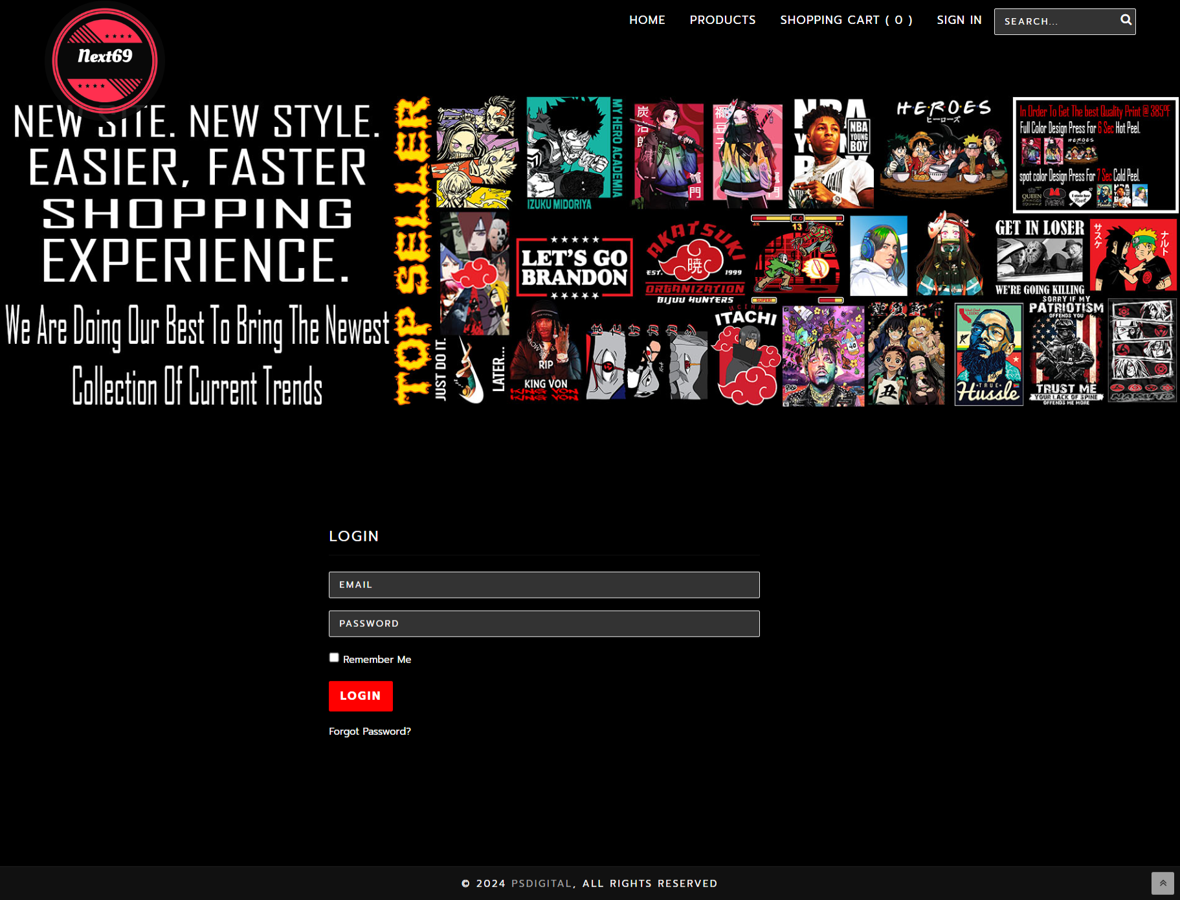Click the Email input field
1180x900 pixels.
pyautogui.click(x=544, y=585)
